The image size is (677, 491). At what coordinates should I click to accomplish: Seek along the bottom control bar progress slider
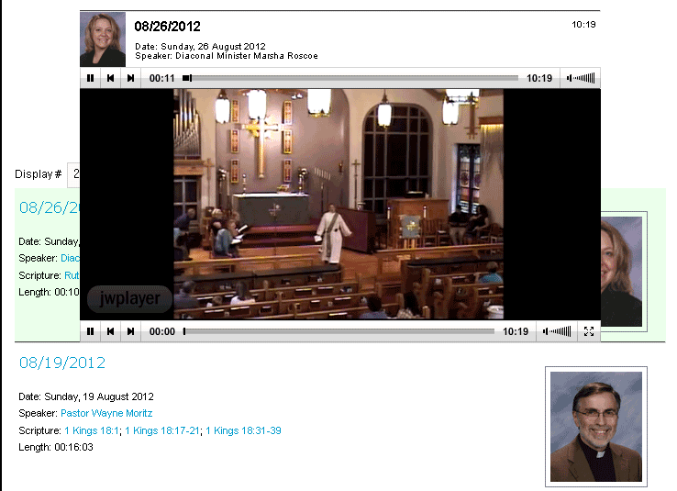(338, 331)
